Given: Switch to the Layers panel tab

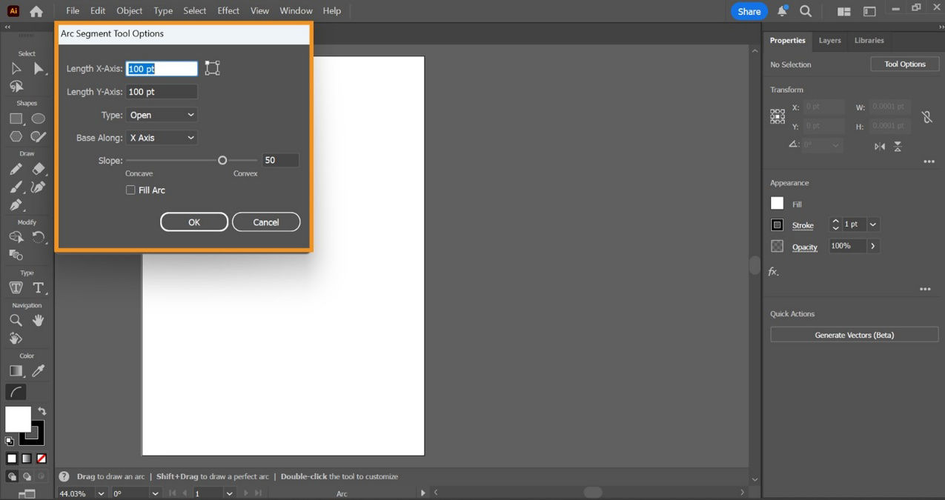Looking at the screenshot, I should (829, 41).
